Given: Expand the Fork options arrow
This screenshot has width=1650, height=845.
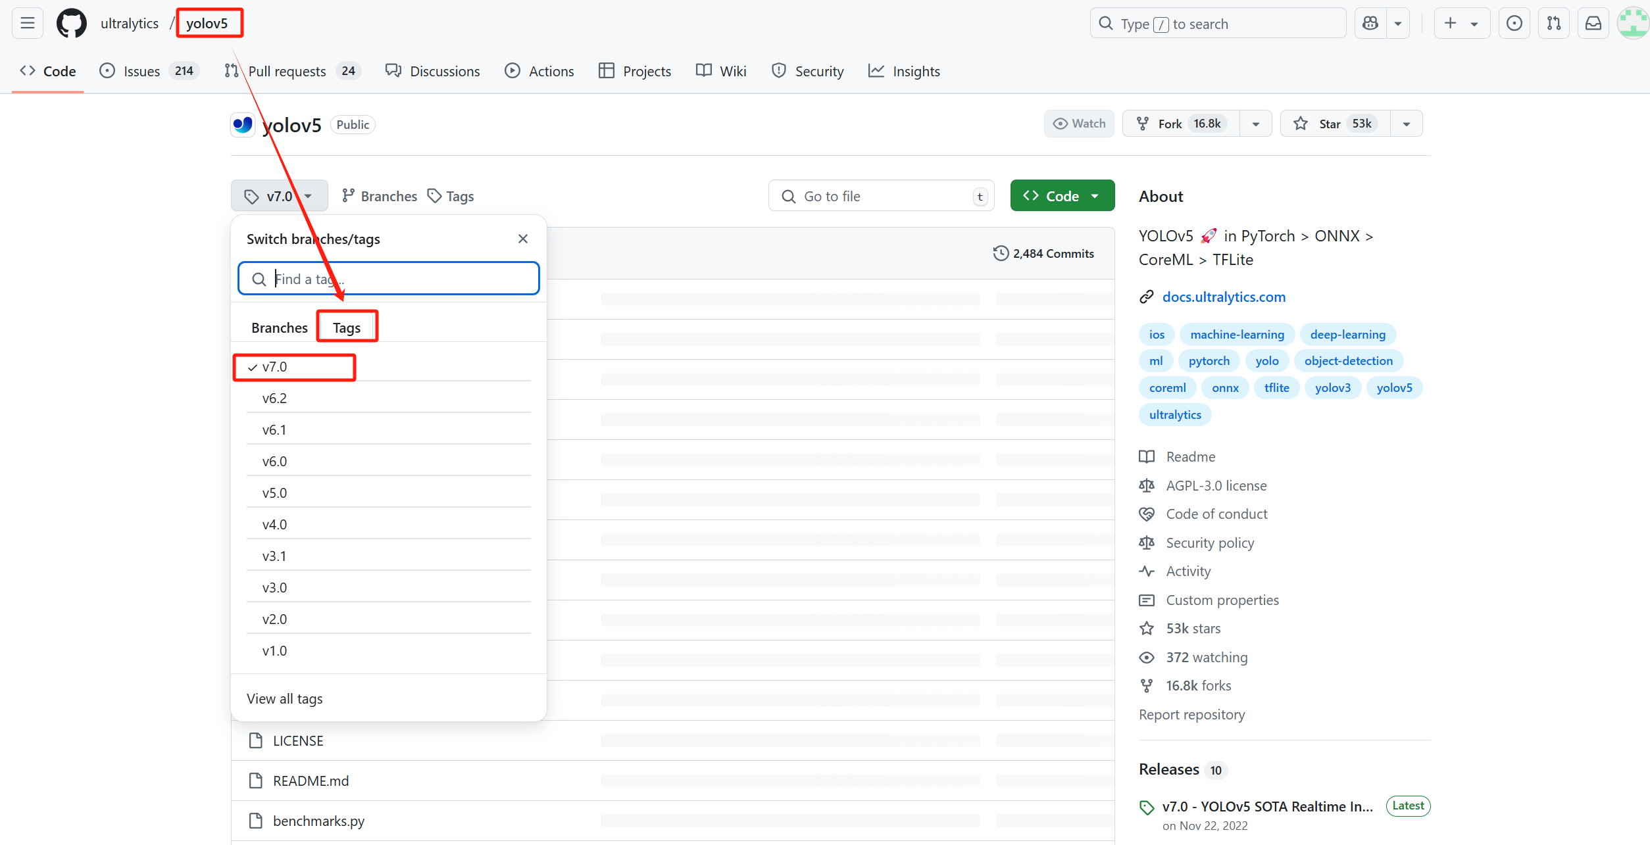Looking at the screenshot, I should (1255, 124).
